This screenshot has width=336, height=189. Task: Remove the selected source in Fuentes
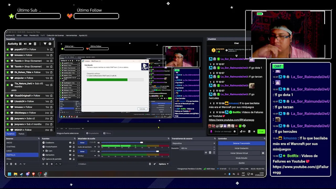click(47, 164)
